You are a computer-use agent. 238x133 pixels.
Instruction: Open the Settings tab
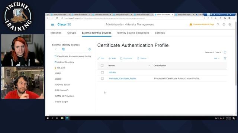pyautogui.click(x=160, y=33)
